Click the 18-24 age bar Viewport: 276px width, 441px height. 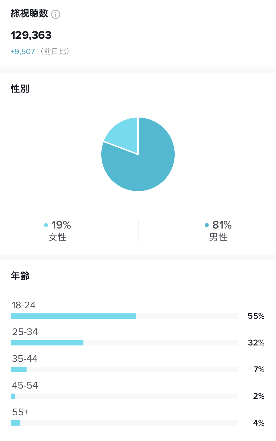coord(124,316)
